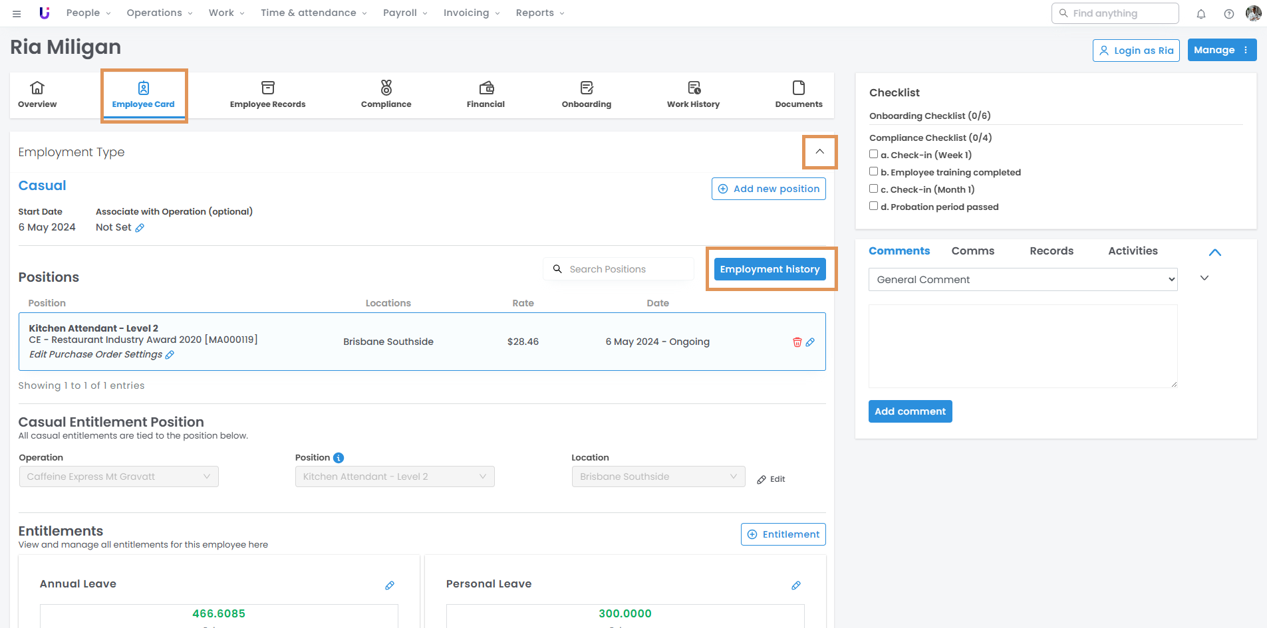Screen dimensions: 1267x628
Task: Check the 'Check-in (Week 1)' checkbox
Action: pyautogui.click(x=874, y=154)
